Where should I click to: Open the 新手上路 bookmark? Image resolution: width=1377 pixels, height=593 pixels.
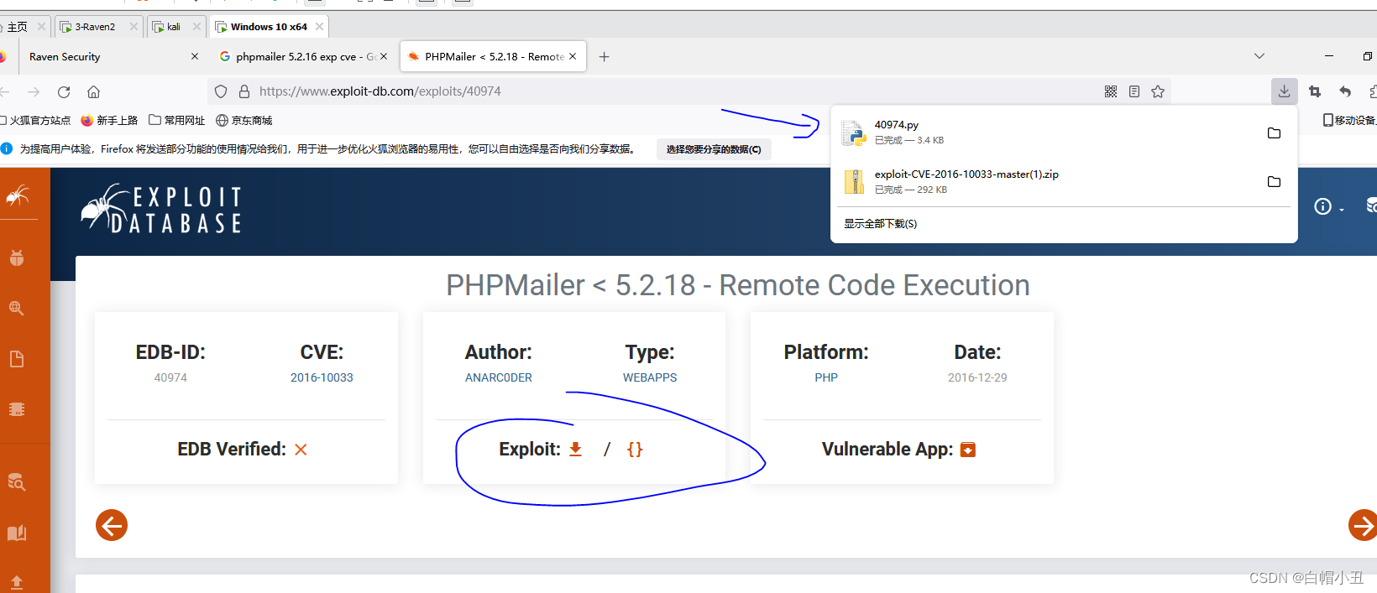click(109, 121)
